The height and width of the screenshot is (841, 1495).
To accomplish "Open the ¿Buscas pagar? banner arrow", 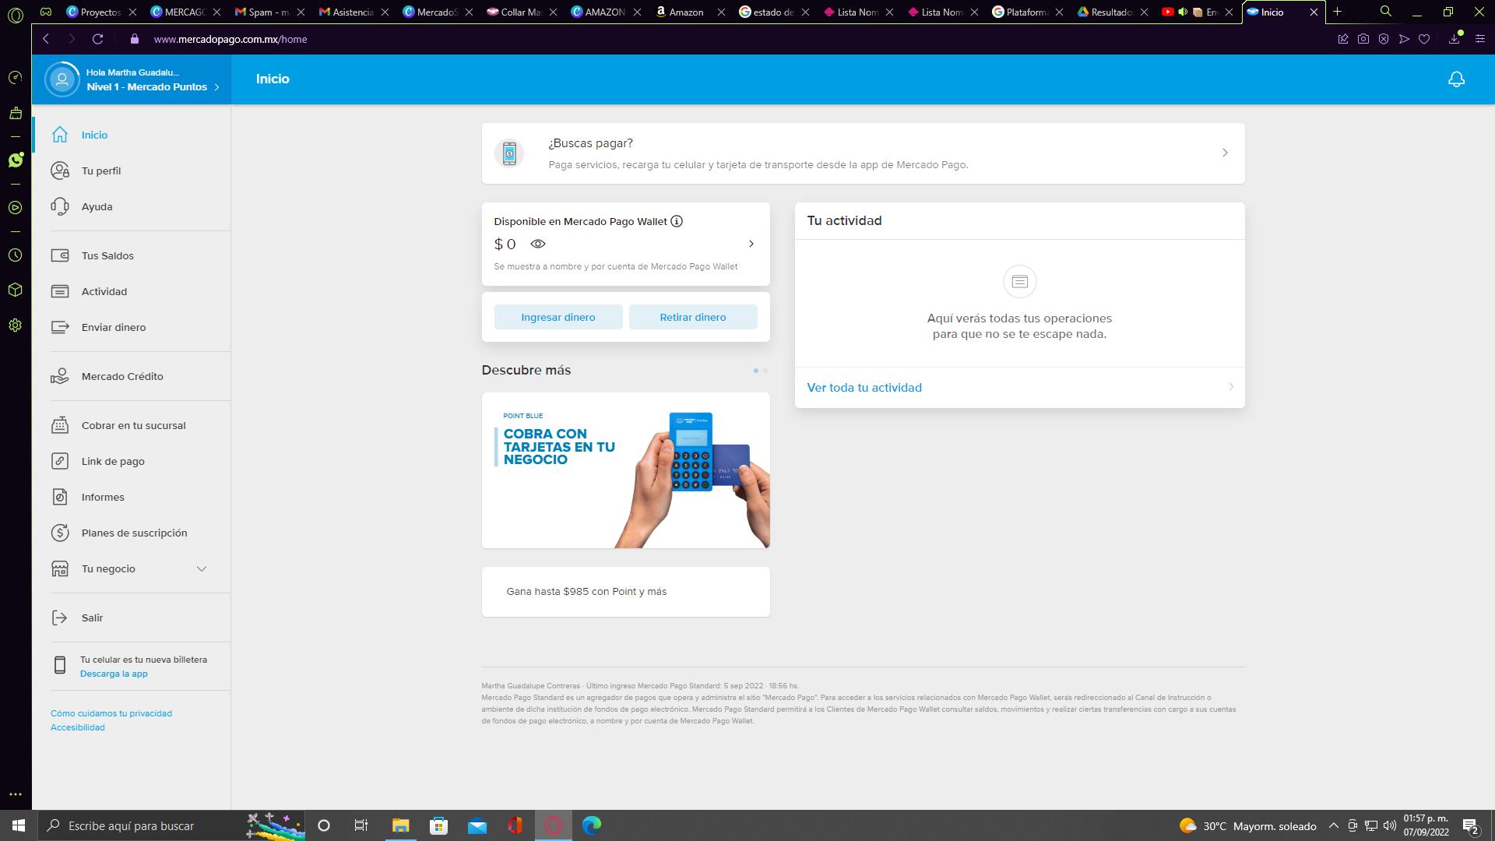I will point(1224,153).
